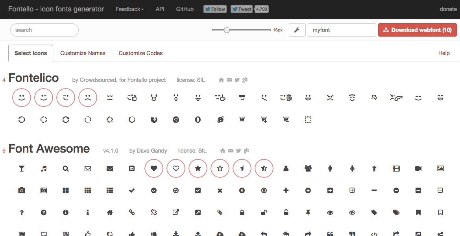The width and height of the screenshot is (460, 236).
Task: Click the eye icon
Action: tap(330, 212)
